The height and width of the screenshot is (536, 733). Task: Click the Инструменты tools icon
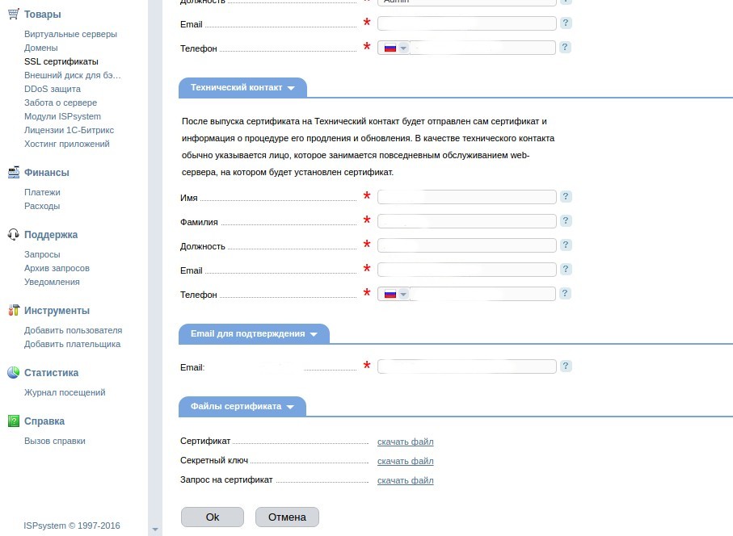pyautogui.click(x=14, y=311)
